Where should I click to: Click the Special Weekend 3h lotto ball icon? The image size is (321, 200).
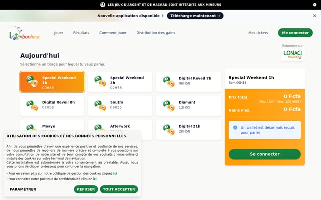coord(100,81)
